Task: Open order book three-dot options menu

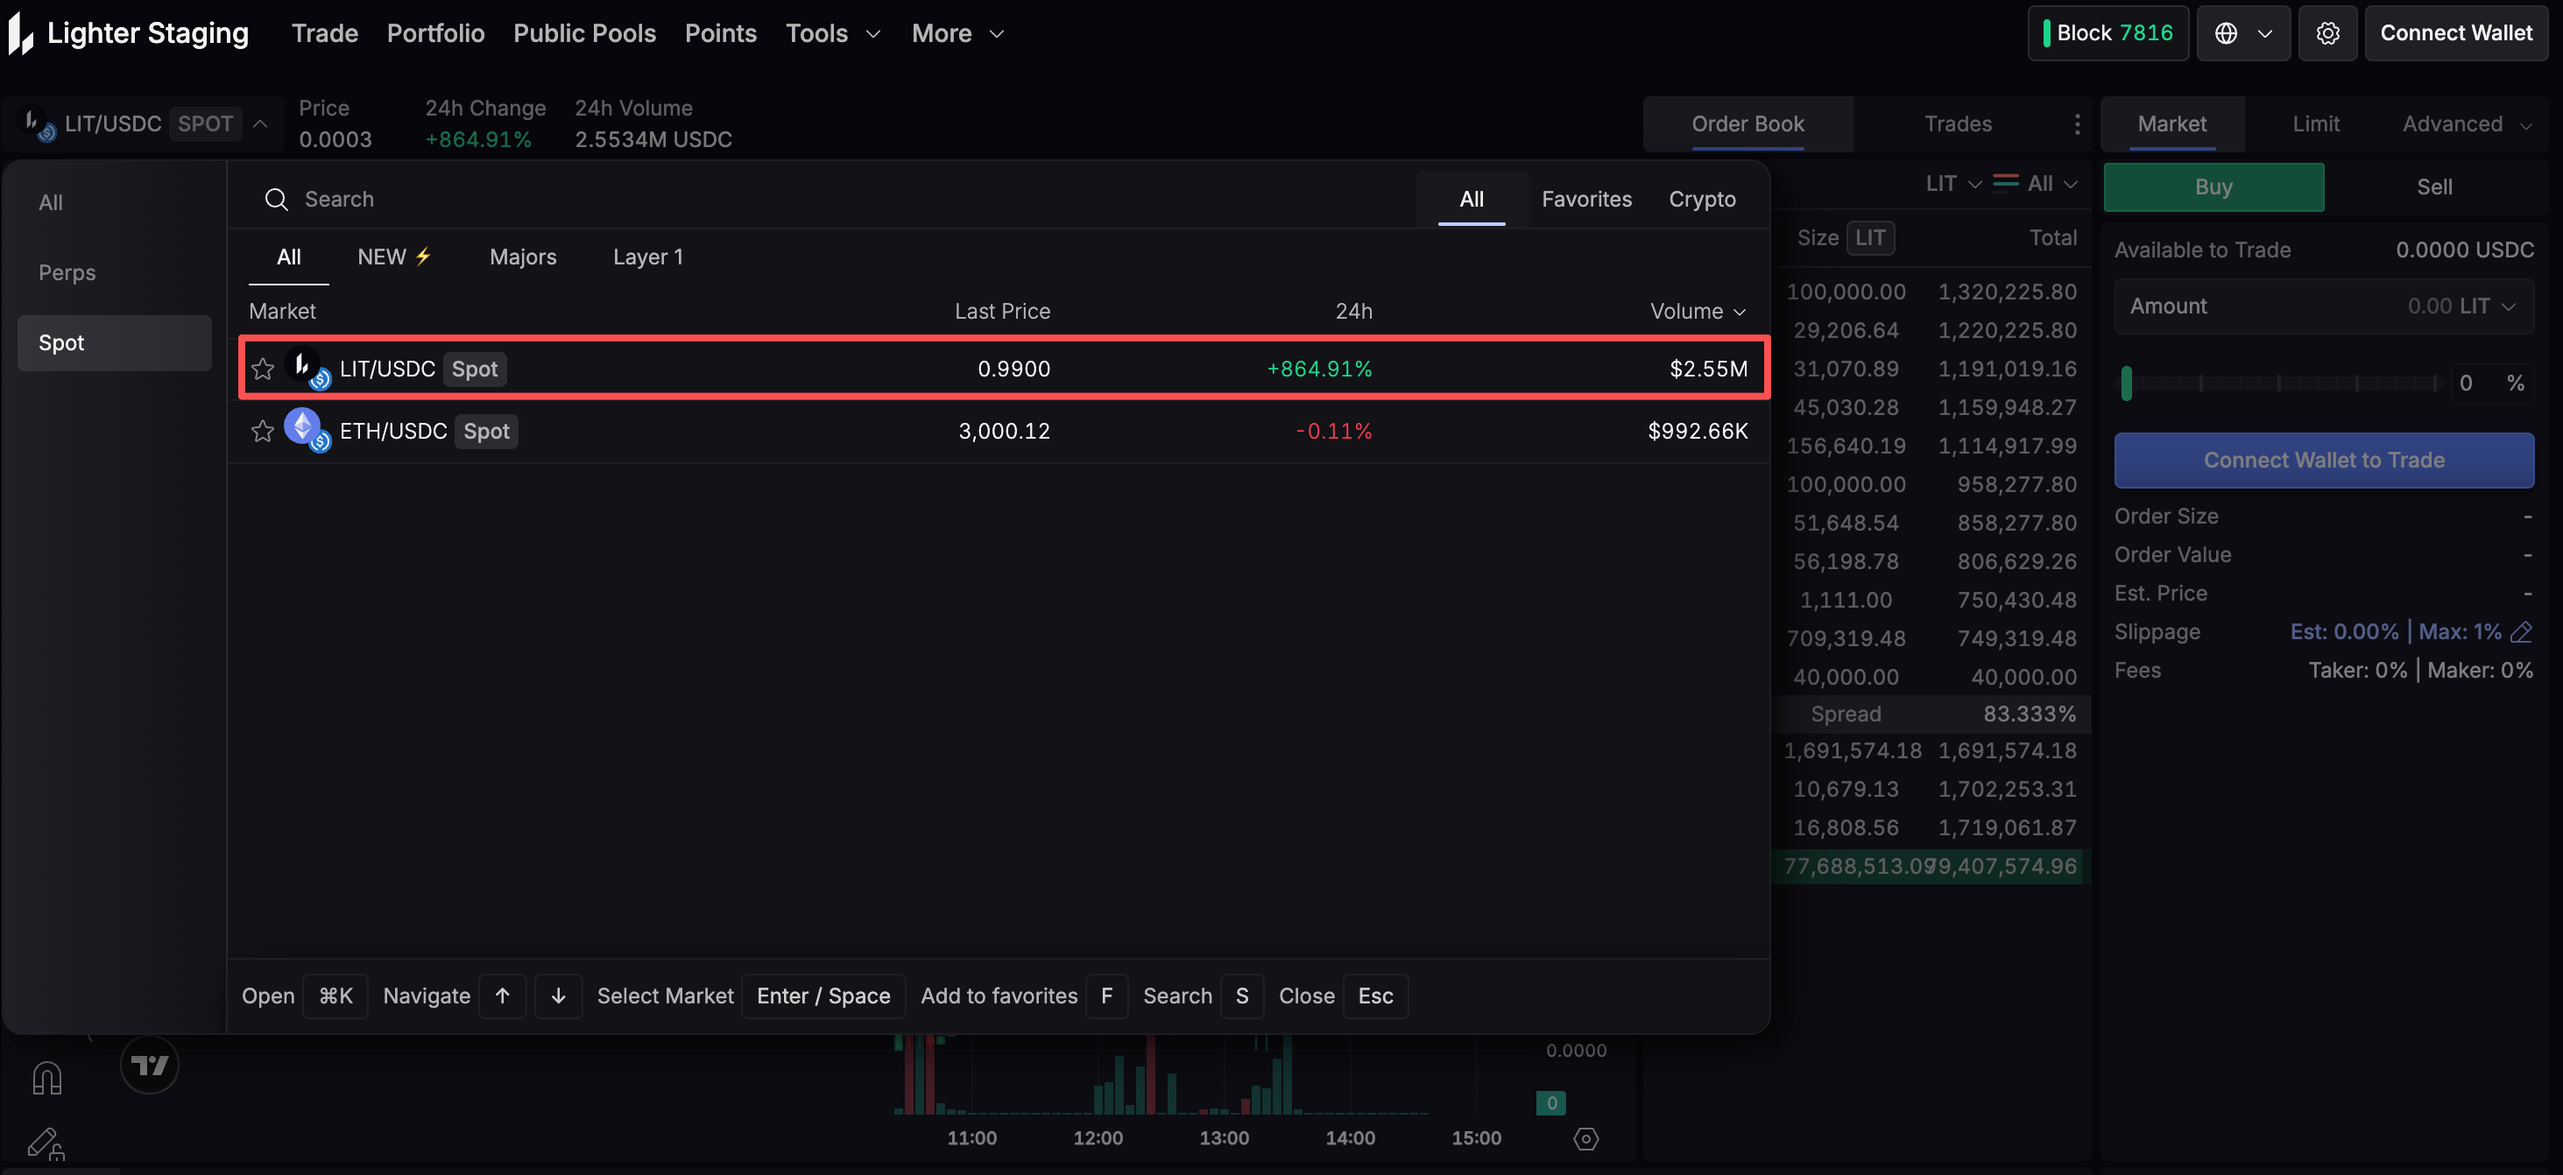Action: tap(2077, 124)
